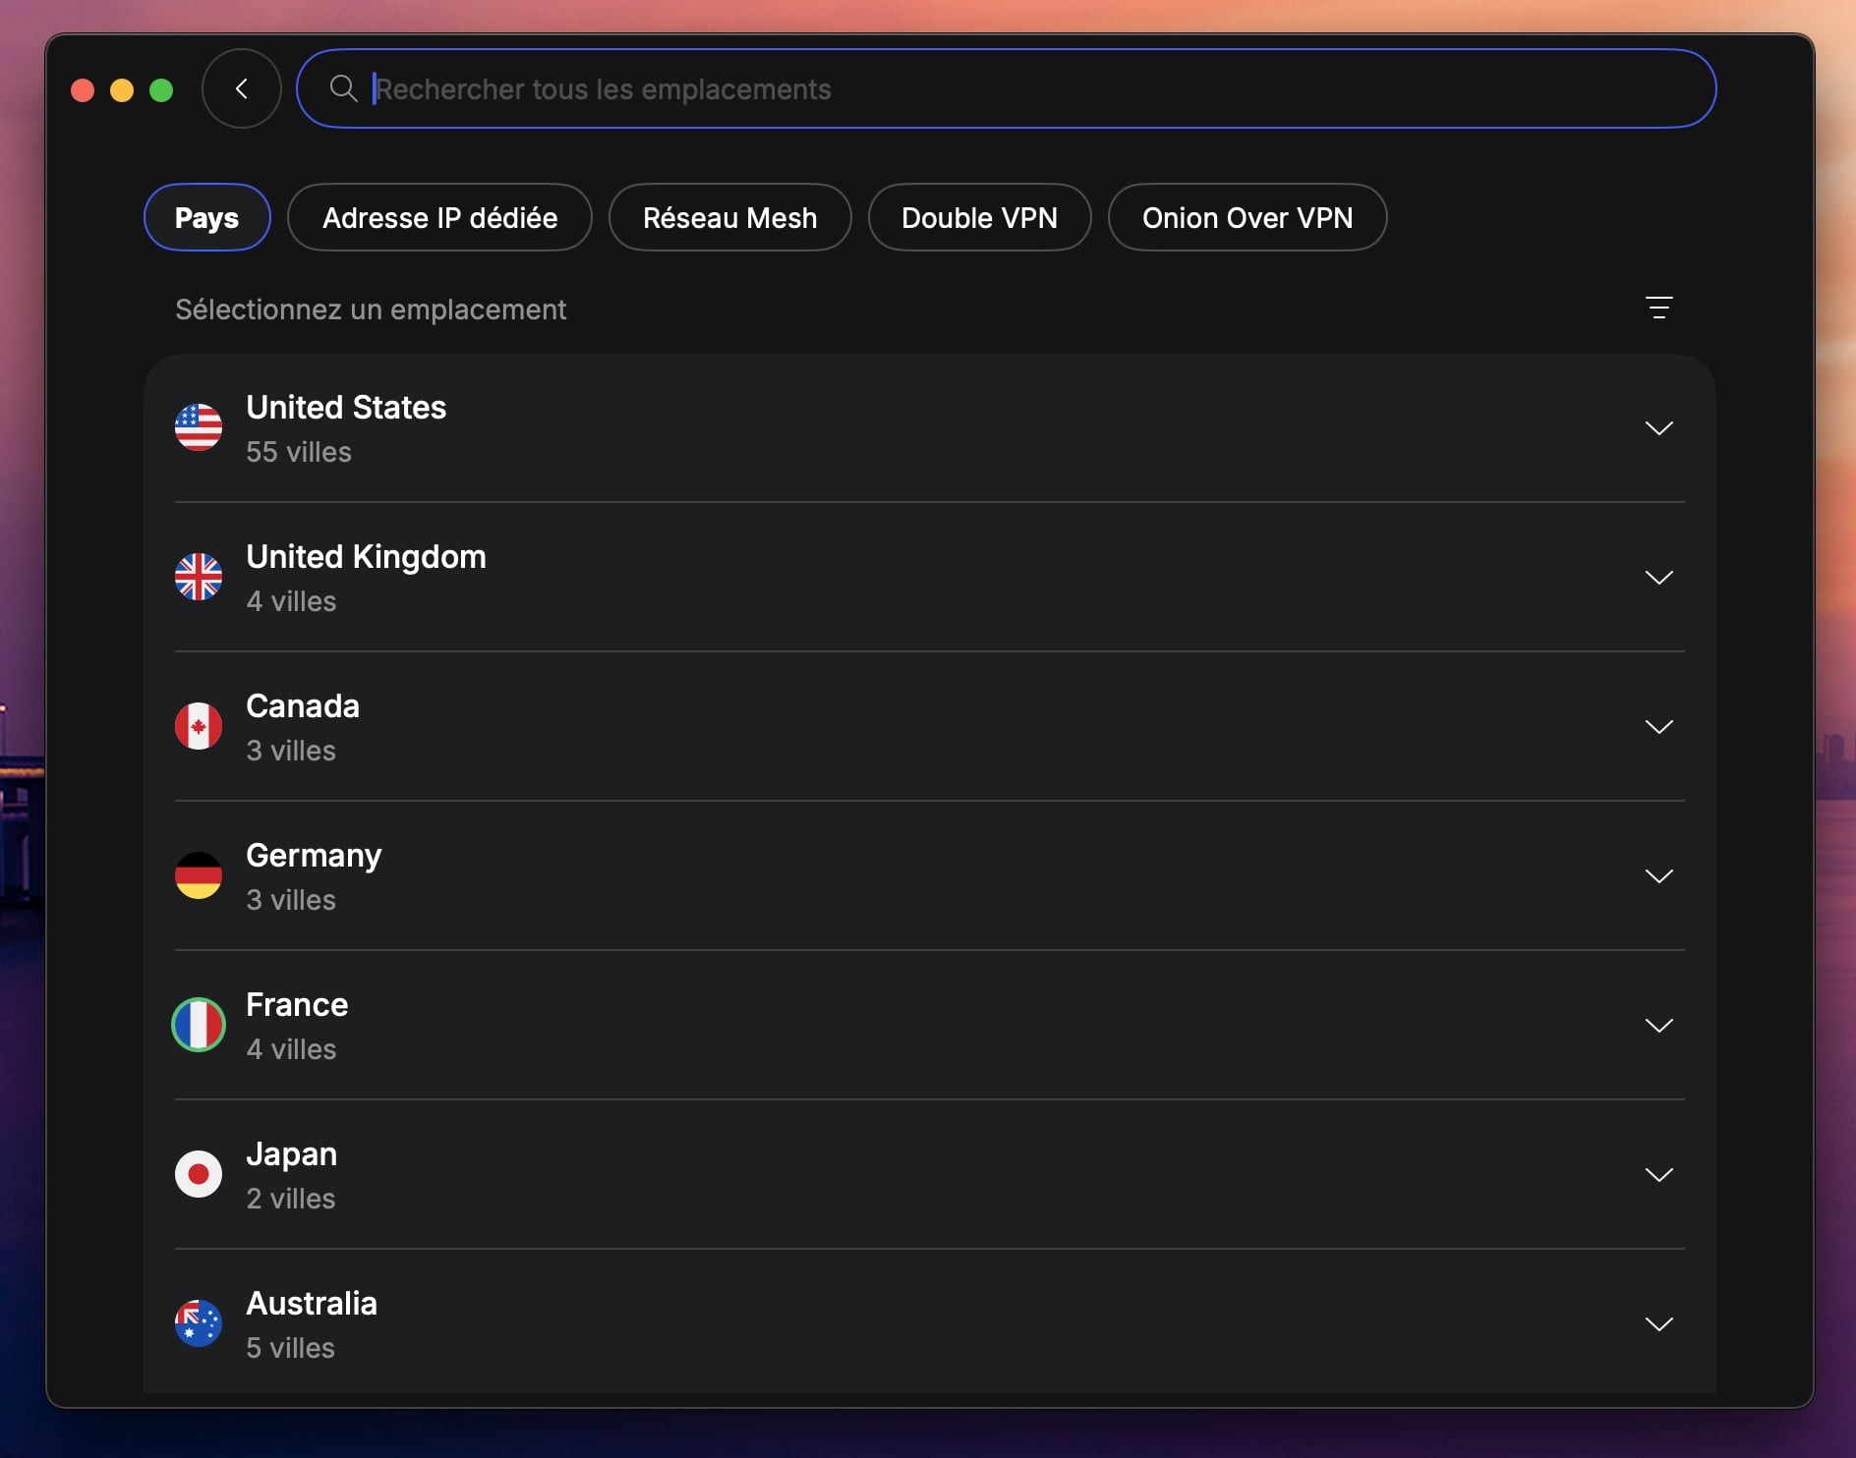
Task: Click the Adresse IP dédiée button
Action: click(x=439, y=217)
